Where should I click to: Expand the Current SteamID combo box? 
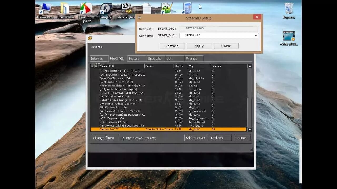(256, 35)
